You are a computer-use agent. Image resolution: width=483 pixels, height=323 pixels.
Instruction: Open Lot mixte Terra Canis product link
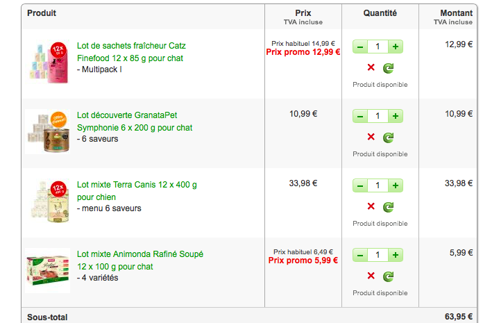(x=137, y=191)
